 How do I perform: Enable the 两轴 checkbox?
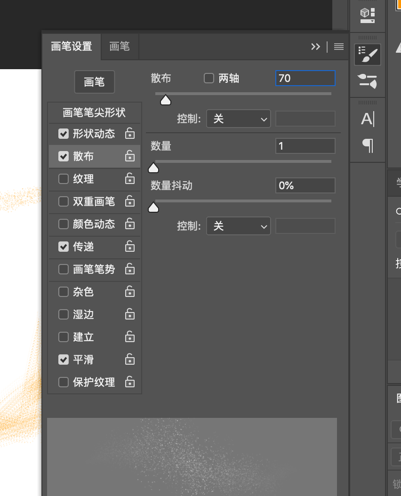tap(209, 78)
